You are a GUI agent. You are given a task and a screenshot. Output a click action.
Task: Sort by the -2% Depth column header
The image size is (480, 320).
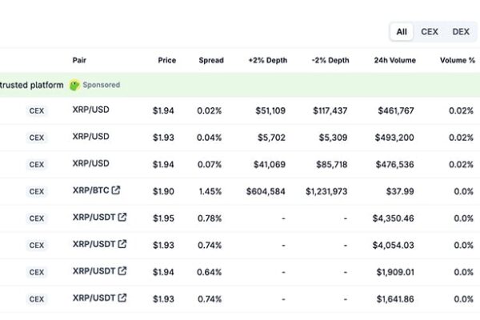pyautogui.click(x=330, y=60)
